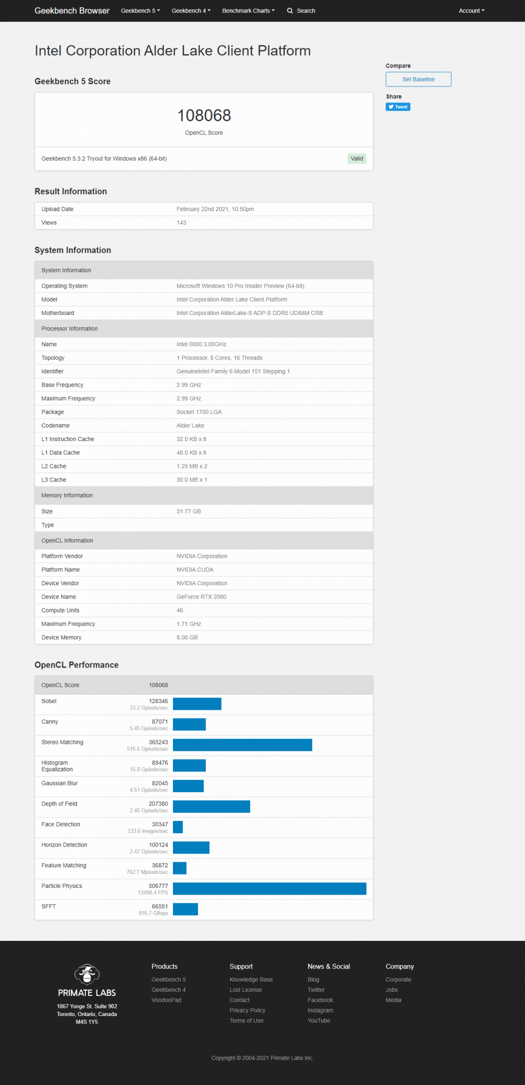This screenshot has width=525, height=1085.
Task: Click the Tweet share button
Action: click(398, 107)
